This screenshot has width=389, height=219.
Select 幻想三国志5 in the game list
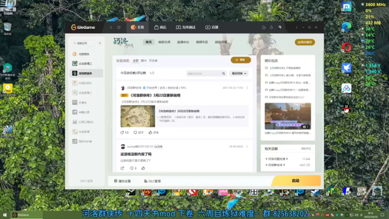click(x=87, y=122)
